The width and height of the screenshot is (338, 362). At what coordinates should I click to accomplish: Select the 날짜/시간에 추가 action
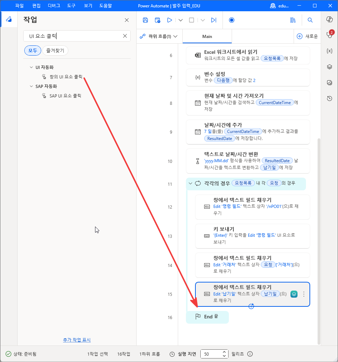[248, 132]
